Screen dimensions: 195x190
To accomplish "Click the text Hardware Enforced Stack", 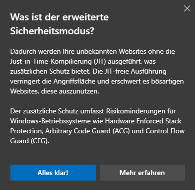I will pos(143,121).
